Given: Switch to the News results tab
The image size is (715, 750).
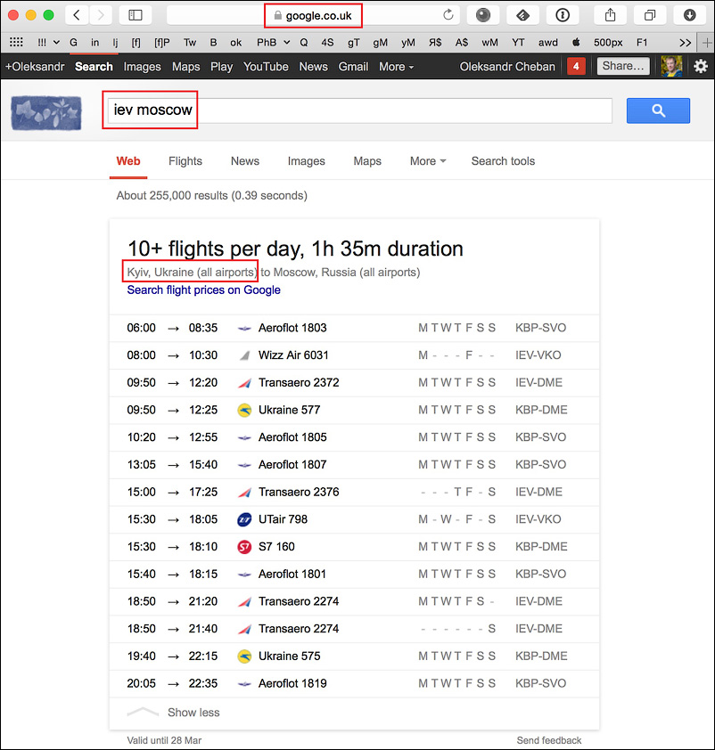Looking at the screenshot, I should 245,161.
